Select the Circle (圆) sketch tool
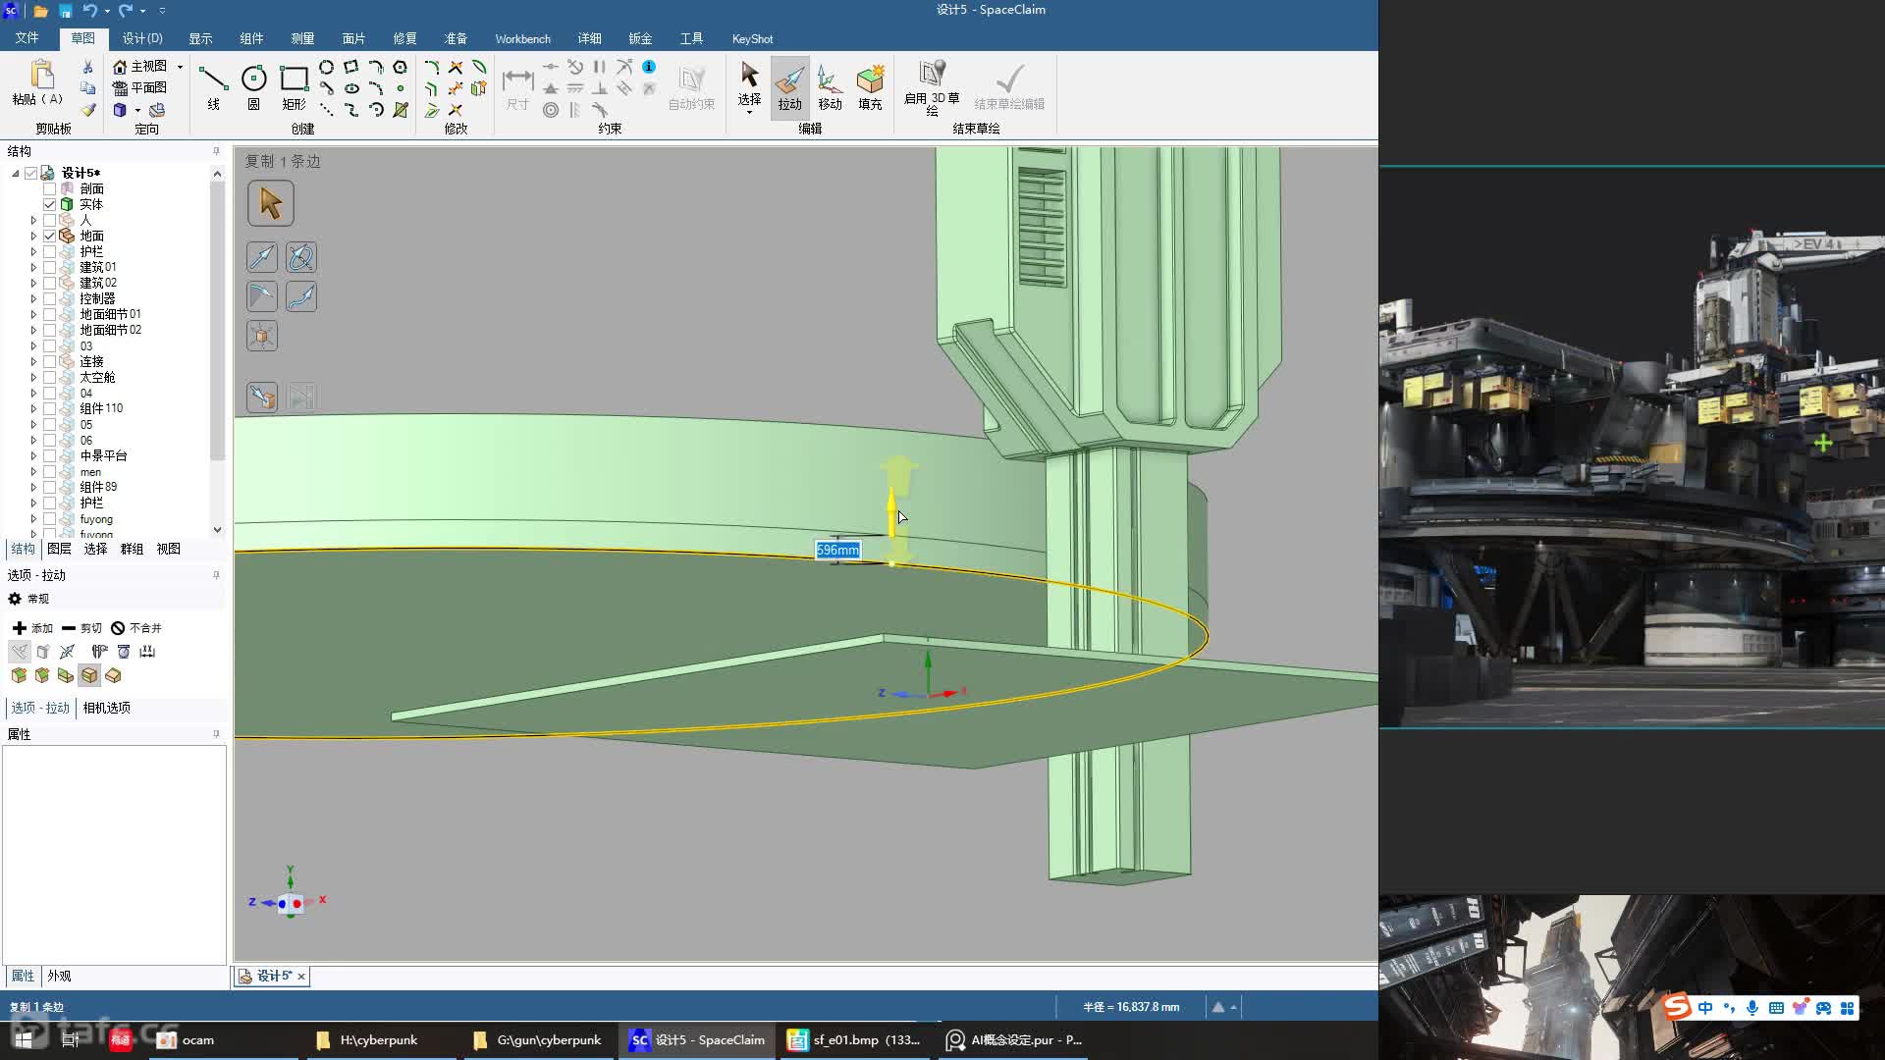This screenshot has width=1885, height=1060. tap(253, 86)
